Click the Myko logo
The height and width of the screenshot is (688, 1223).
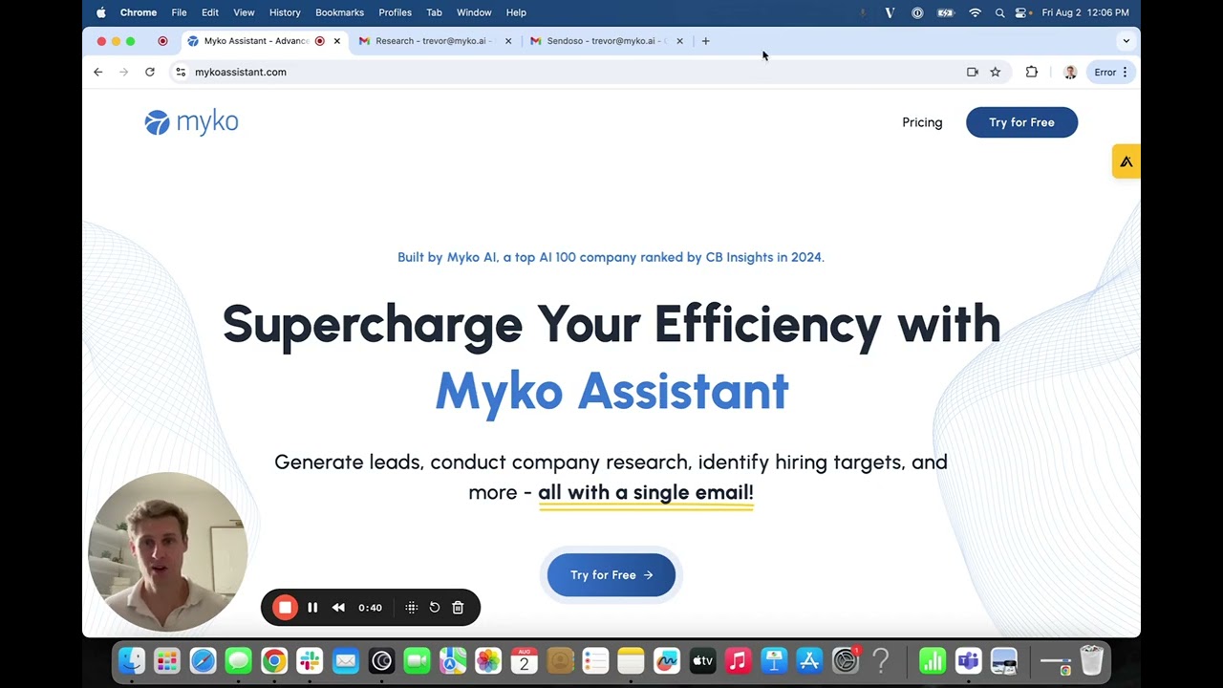191,122
